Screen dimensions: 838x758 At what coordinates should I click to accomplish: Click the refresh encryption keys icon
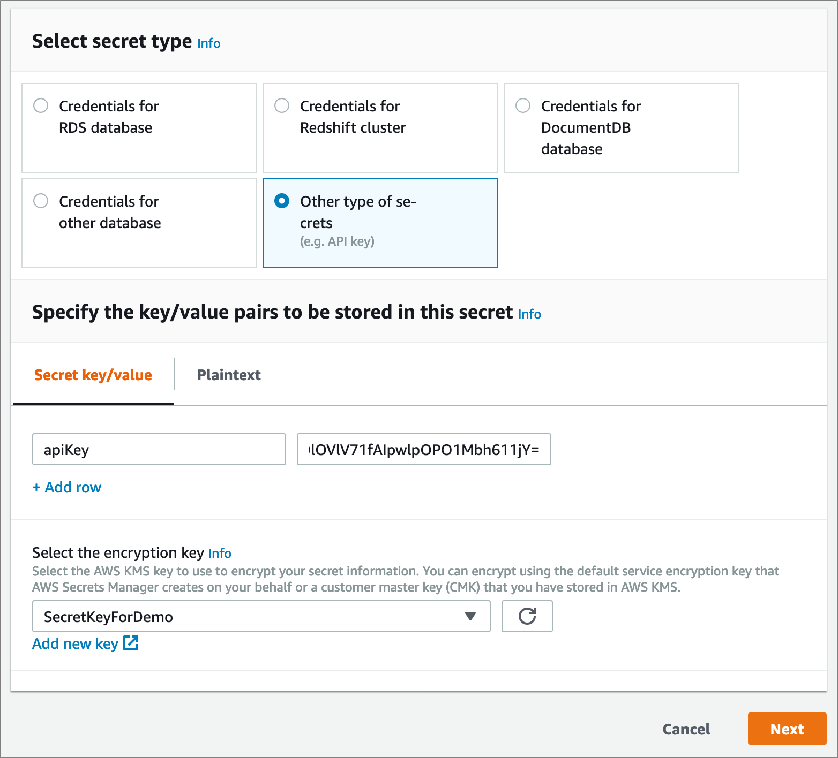coord(527,616)
